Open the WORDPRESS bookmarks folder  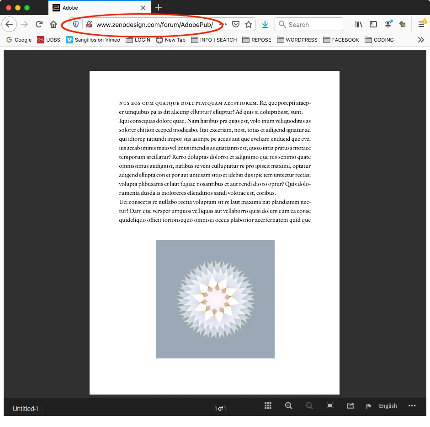pyautogui.click(x=297, y=40)
